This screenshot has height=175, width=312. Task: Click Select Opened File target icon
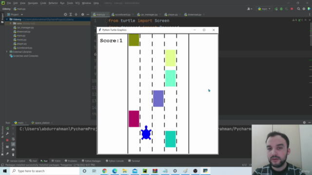click(65, 15)
